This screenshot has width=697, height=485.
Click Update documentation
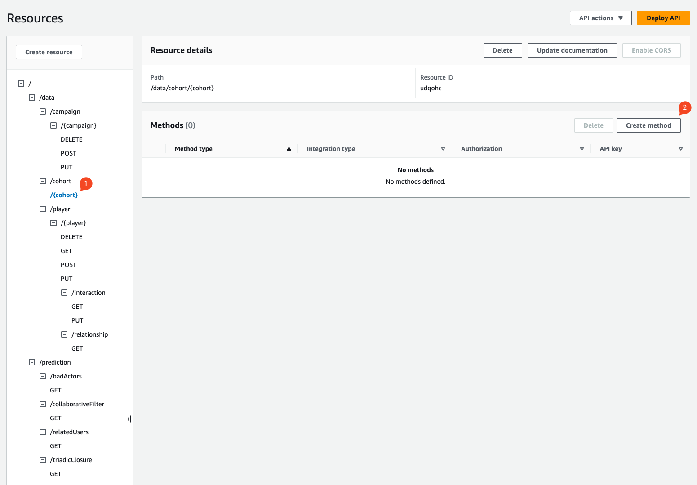click(572, 50)
